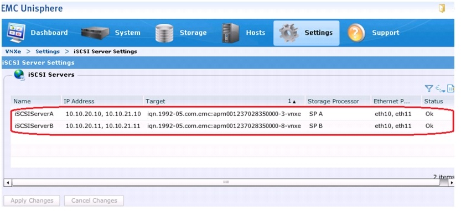The image size is (461, 211).
Task: Open the Hosts tab label
Action: pos(256,33)
